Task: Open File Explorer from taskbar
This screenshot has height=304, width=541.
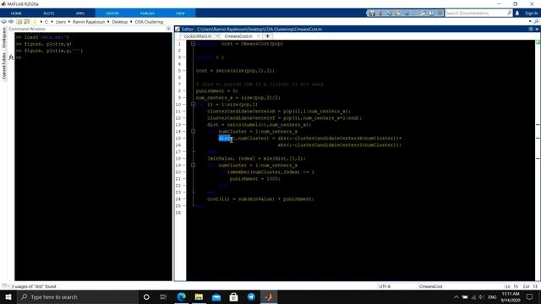Action: click(x=199, y=296)
